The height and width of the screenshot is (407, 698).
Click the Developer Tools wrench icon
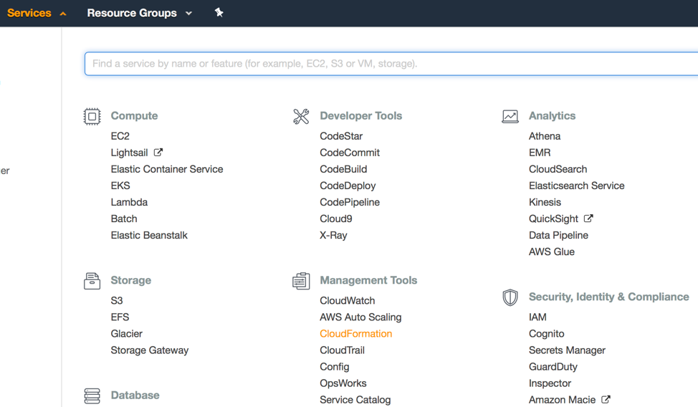click(x=301, y=116)
